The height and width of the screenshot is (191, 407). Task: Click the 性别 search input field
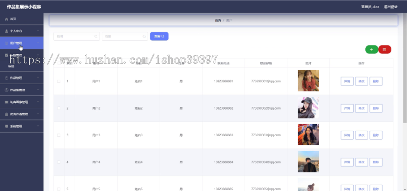125,36
